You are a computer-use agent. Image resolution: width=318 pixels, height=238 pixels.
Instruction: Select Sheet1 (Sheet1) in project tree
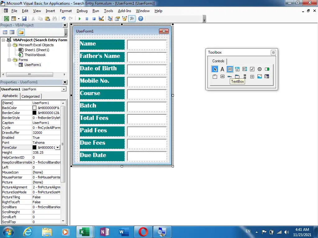pos(37,50)
